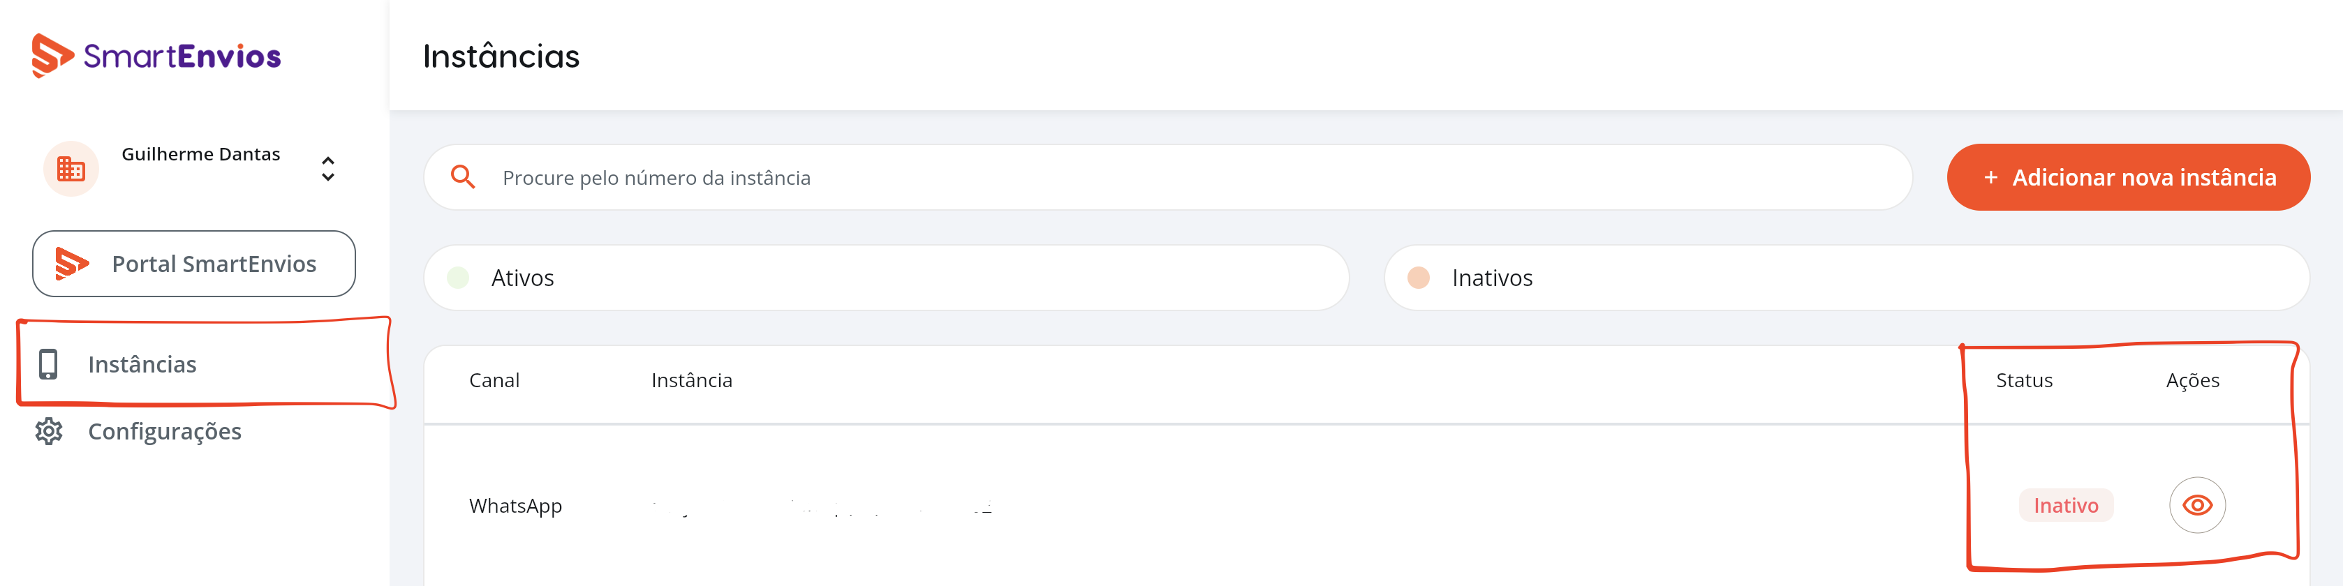This screenshot has height=586, width=2343.
Task: Click the plus icon on add button
Action: [x=1991, y=177]
